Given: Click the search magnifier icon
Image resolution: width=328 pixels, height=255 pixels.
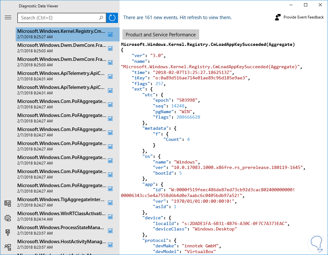Looking at the screenshot, I should (101, 18).
